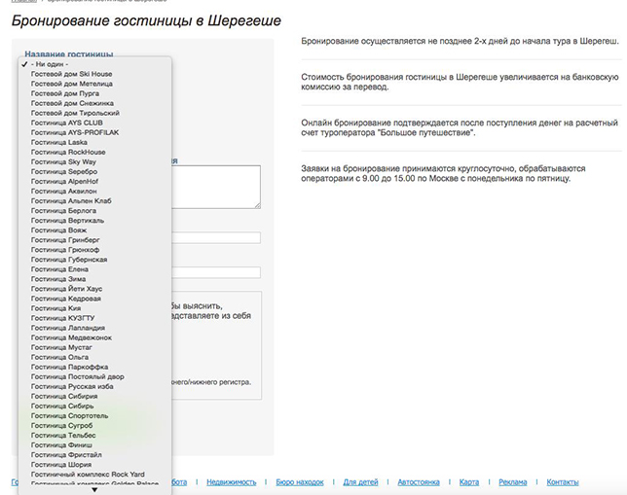Select Гостиница Шория option
The width and height of the screenshot is (627, 495).
pos(94,466)
